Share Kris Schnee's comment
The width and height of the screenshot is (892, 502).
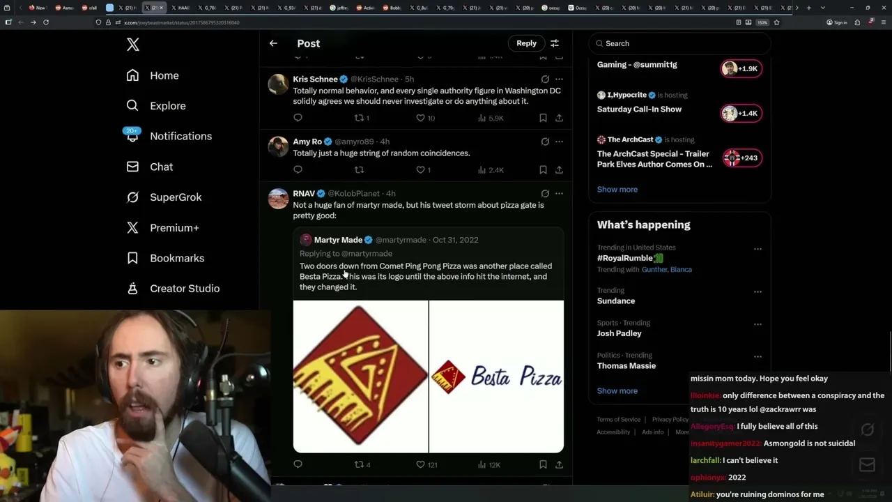[x=559, y=118]
